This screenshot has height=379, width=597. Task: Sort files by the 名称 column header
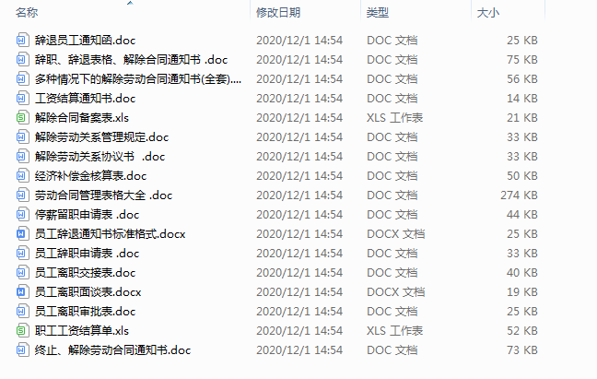pos(27,13)
